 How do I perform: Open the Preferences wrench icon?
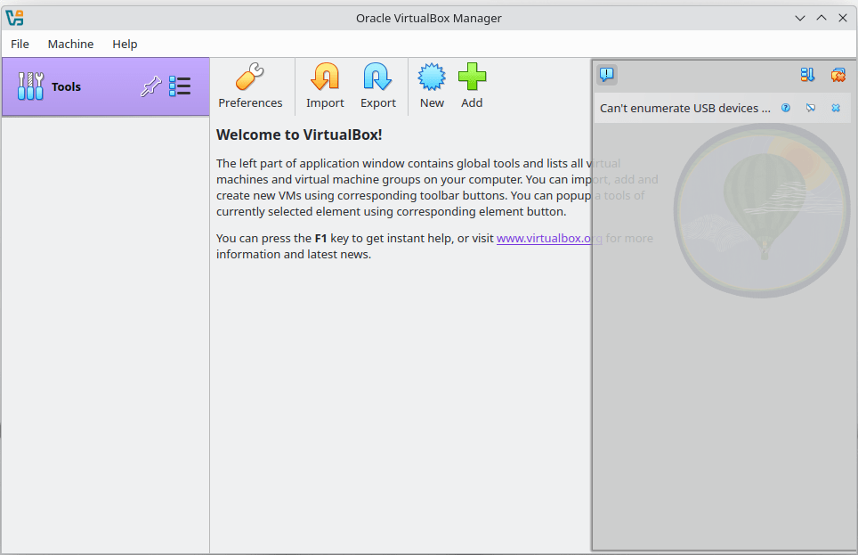250,77
